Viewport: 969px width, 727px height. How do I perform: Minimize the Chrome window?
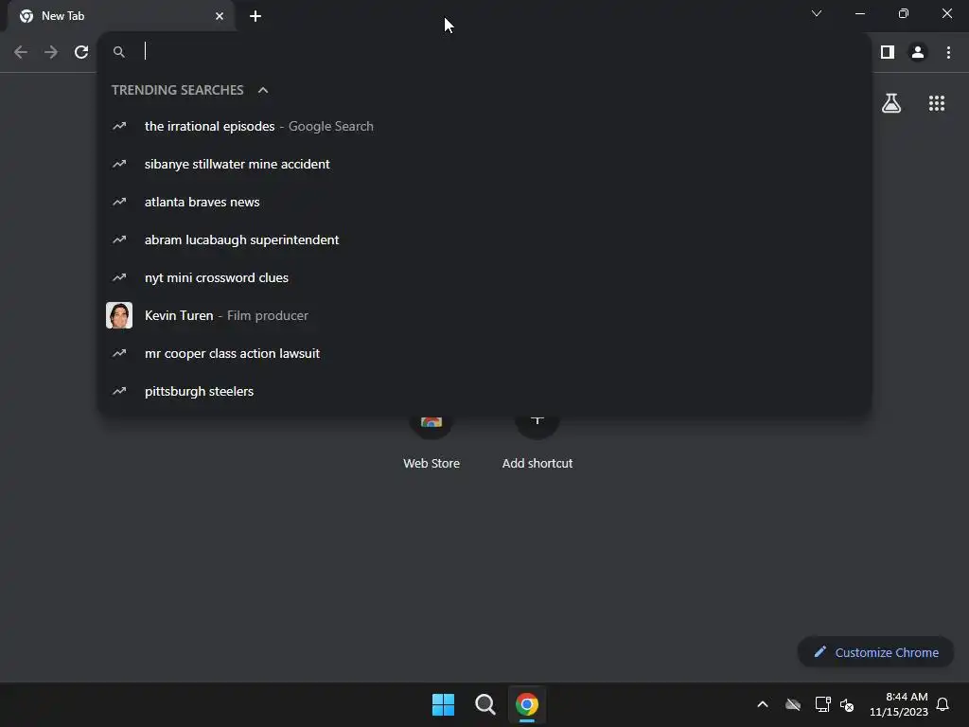point(859,13)
